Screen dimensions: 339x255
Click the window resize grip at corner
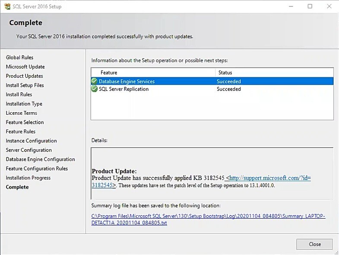[336, 252]
